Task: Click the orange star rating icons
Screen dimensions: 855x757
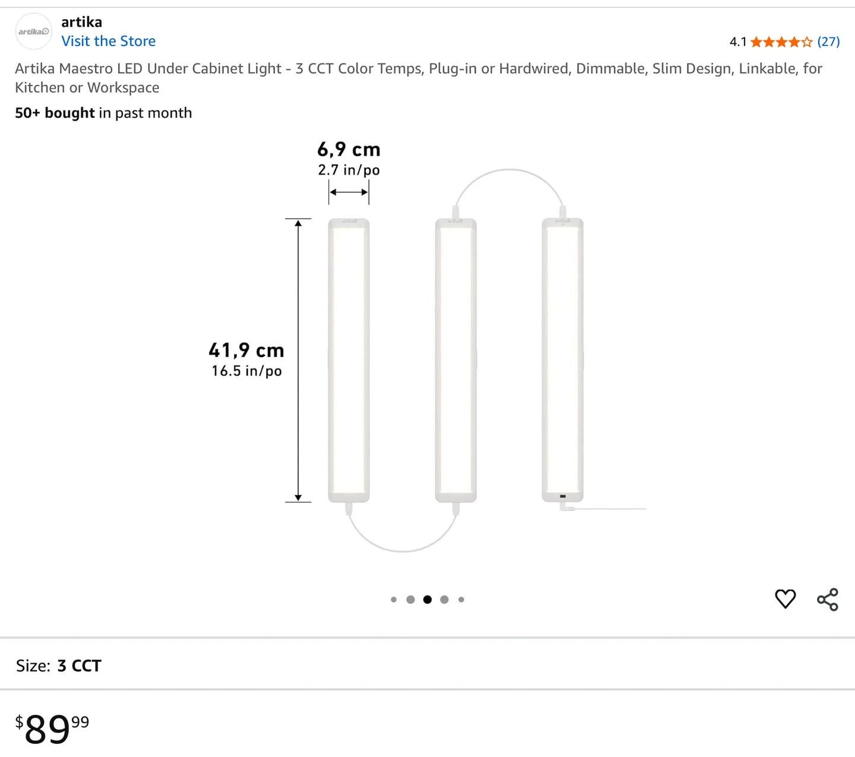Action: pos(781,42)
